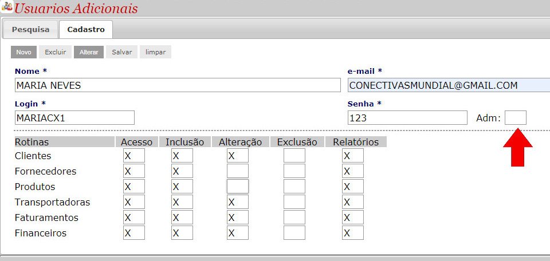Enable Financeiros Exclusão permission box

pos(294,233)
